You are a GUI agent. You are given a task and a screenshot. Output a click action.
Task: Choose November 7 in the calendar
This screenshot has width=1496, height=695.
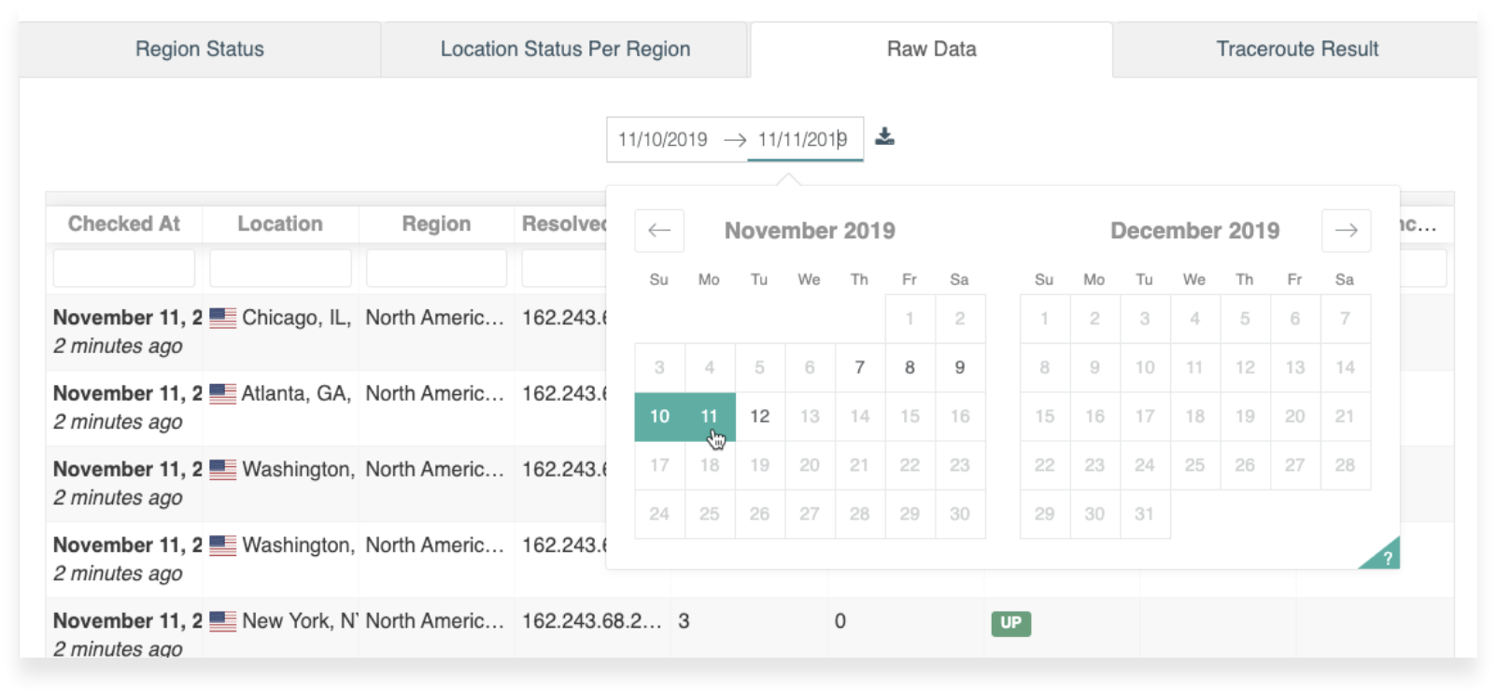860,368
